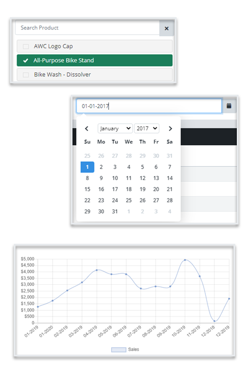Open the calendar icon beside date field
This screenshot has height=368, width=249.
pos(229,106)
